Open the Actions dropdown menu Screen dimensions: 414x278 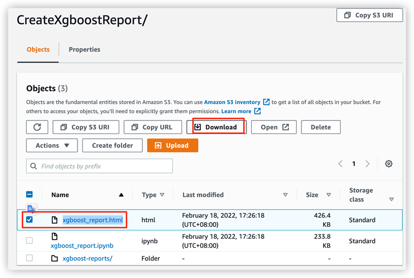click(52, 146)
